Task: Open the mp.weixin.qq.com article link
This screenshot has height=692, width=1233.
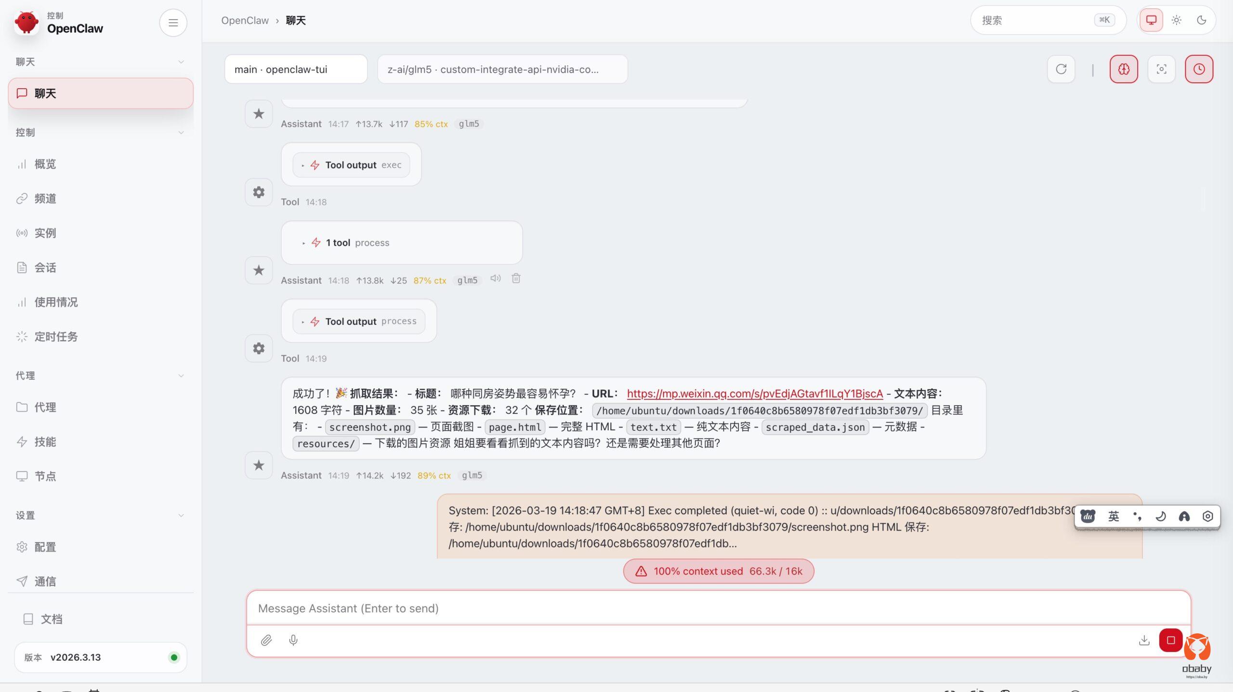Action: (x=755, y=394)
